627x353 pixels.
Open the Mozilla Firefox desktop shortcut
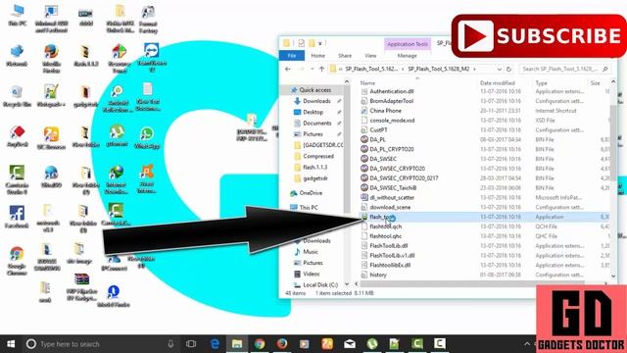[51, 59]
